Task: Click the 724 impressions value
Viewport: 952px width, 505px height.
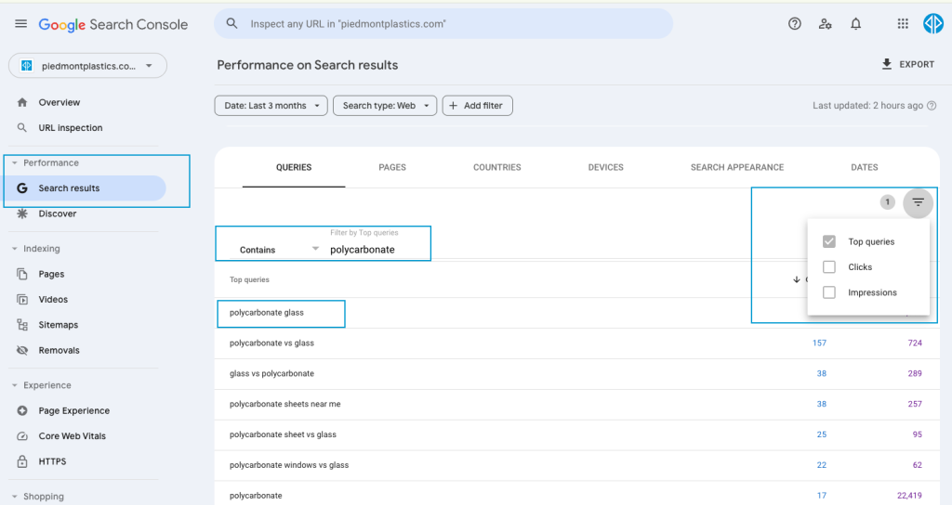Action: click(x=915, y=343)
